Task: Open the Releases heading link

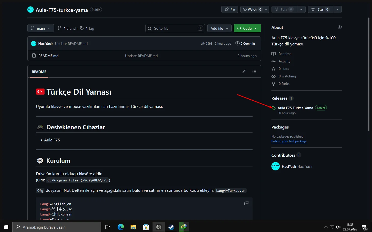Action: [x=279, y=98]
